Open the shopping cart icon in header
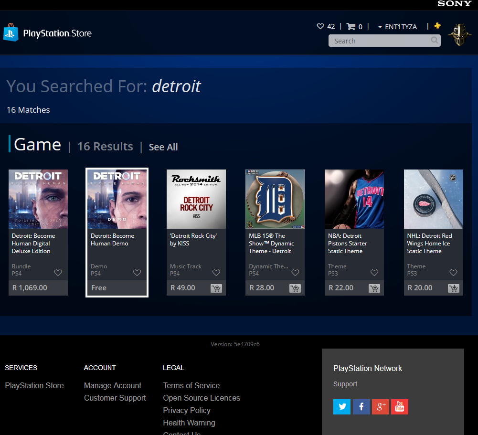The height and width of the screenshot is (435, 478). 351,27
